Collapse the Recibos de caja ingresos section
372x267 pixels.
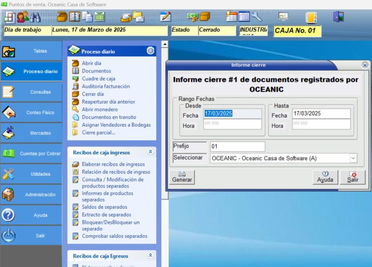(x=150, y=152)
